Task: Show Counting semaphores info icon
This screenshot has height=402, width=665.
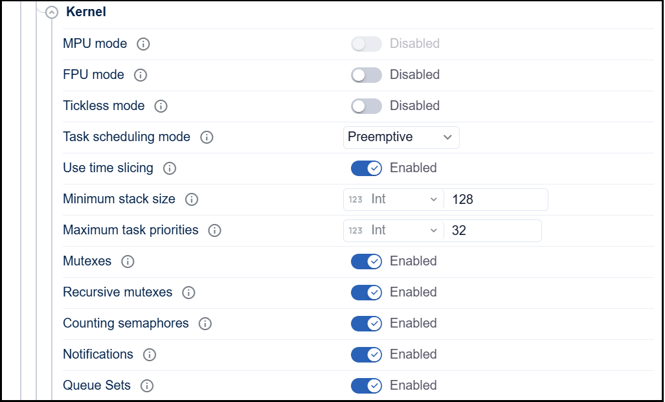Action: pos(205,324)
